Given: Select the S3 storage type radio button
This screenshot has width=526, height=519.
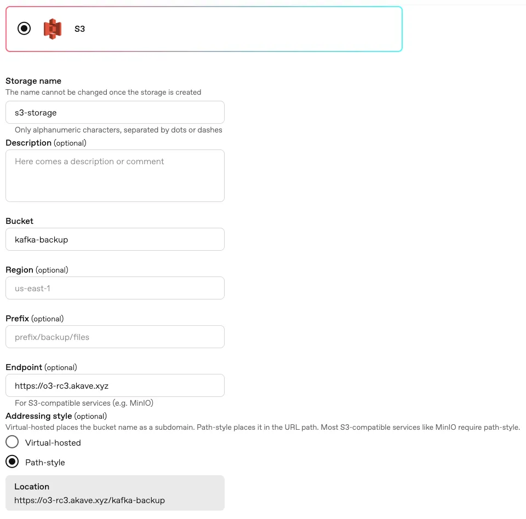Looking at the screenshot, I should (x=24, y=28).
